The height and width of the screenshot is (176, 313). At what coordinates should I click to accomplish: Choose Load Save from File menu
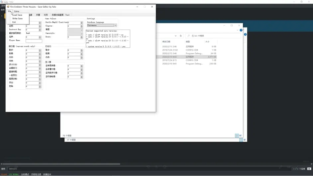(x=17, y=15)
